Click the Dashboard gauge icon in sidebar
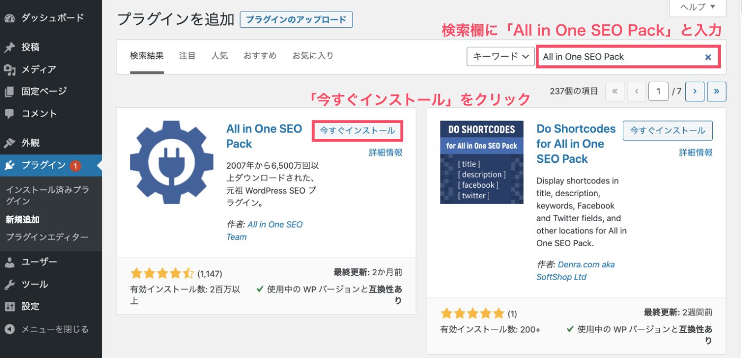The height and width of the screenshot is (358, 742). tap(10, 18)
